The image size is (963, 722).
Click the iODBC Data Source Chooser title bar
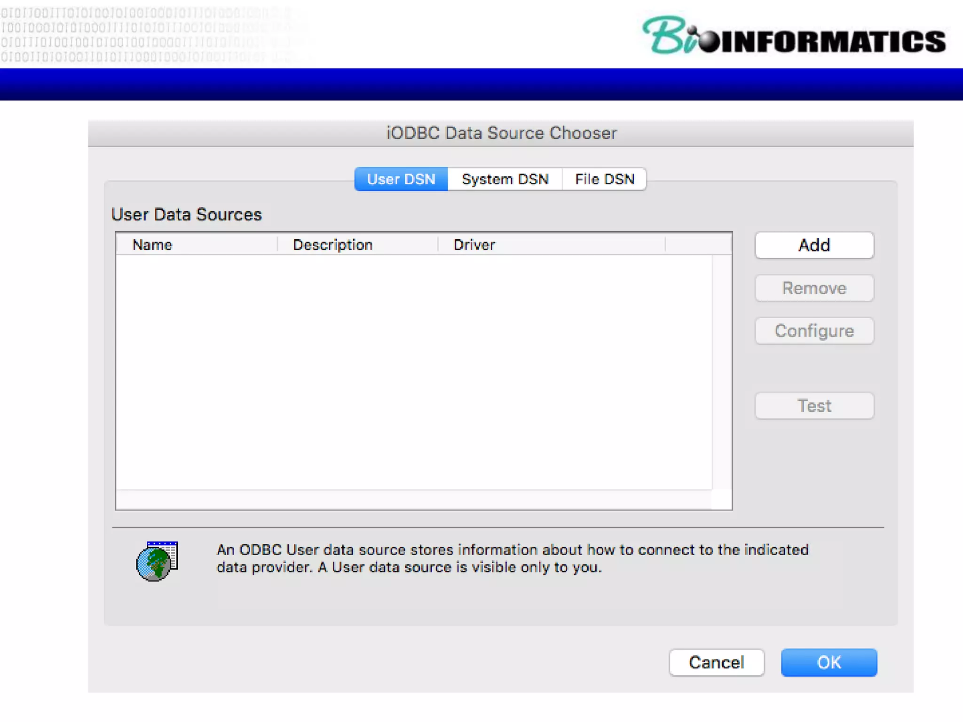501,133
